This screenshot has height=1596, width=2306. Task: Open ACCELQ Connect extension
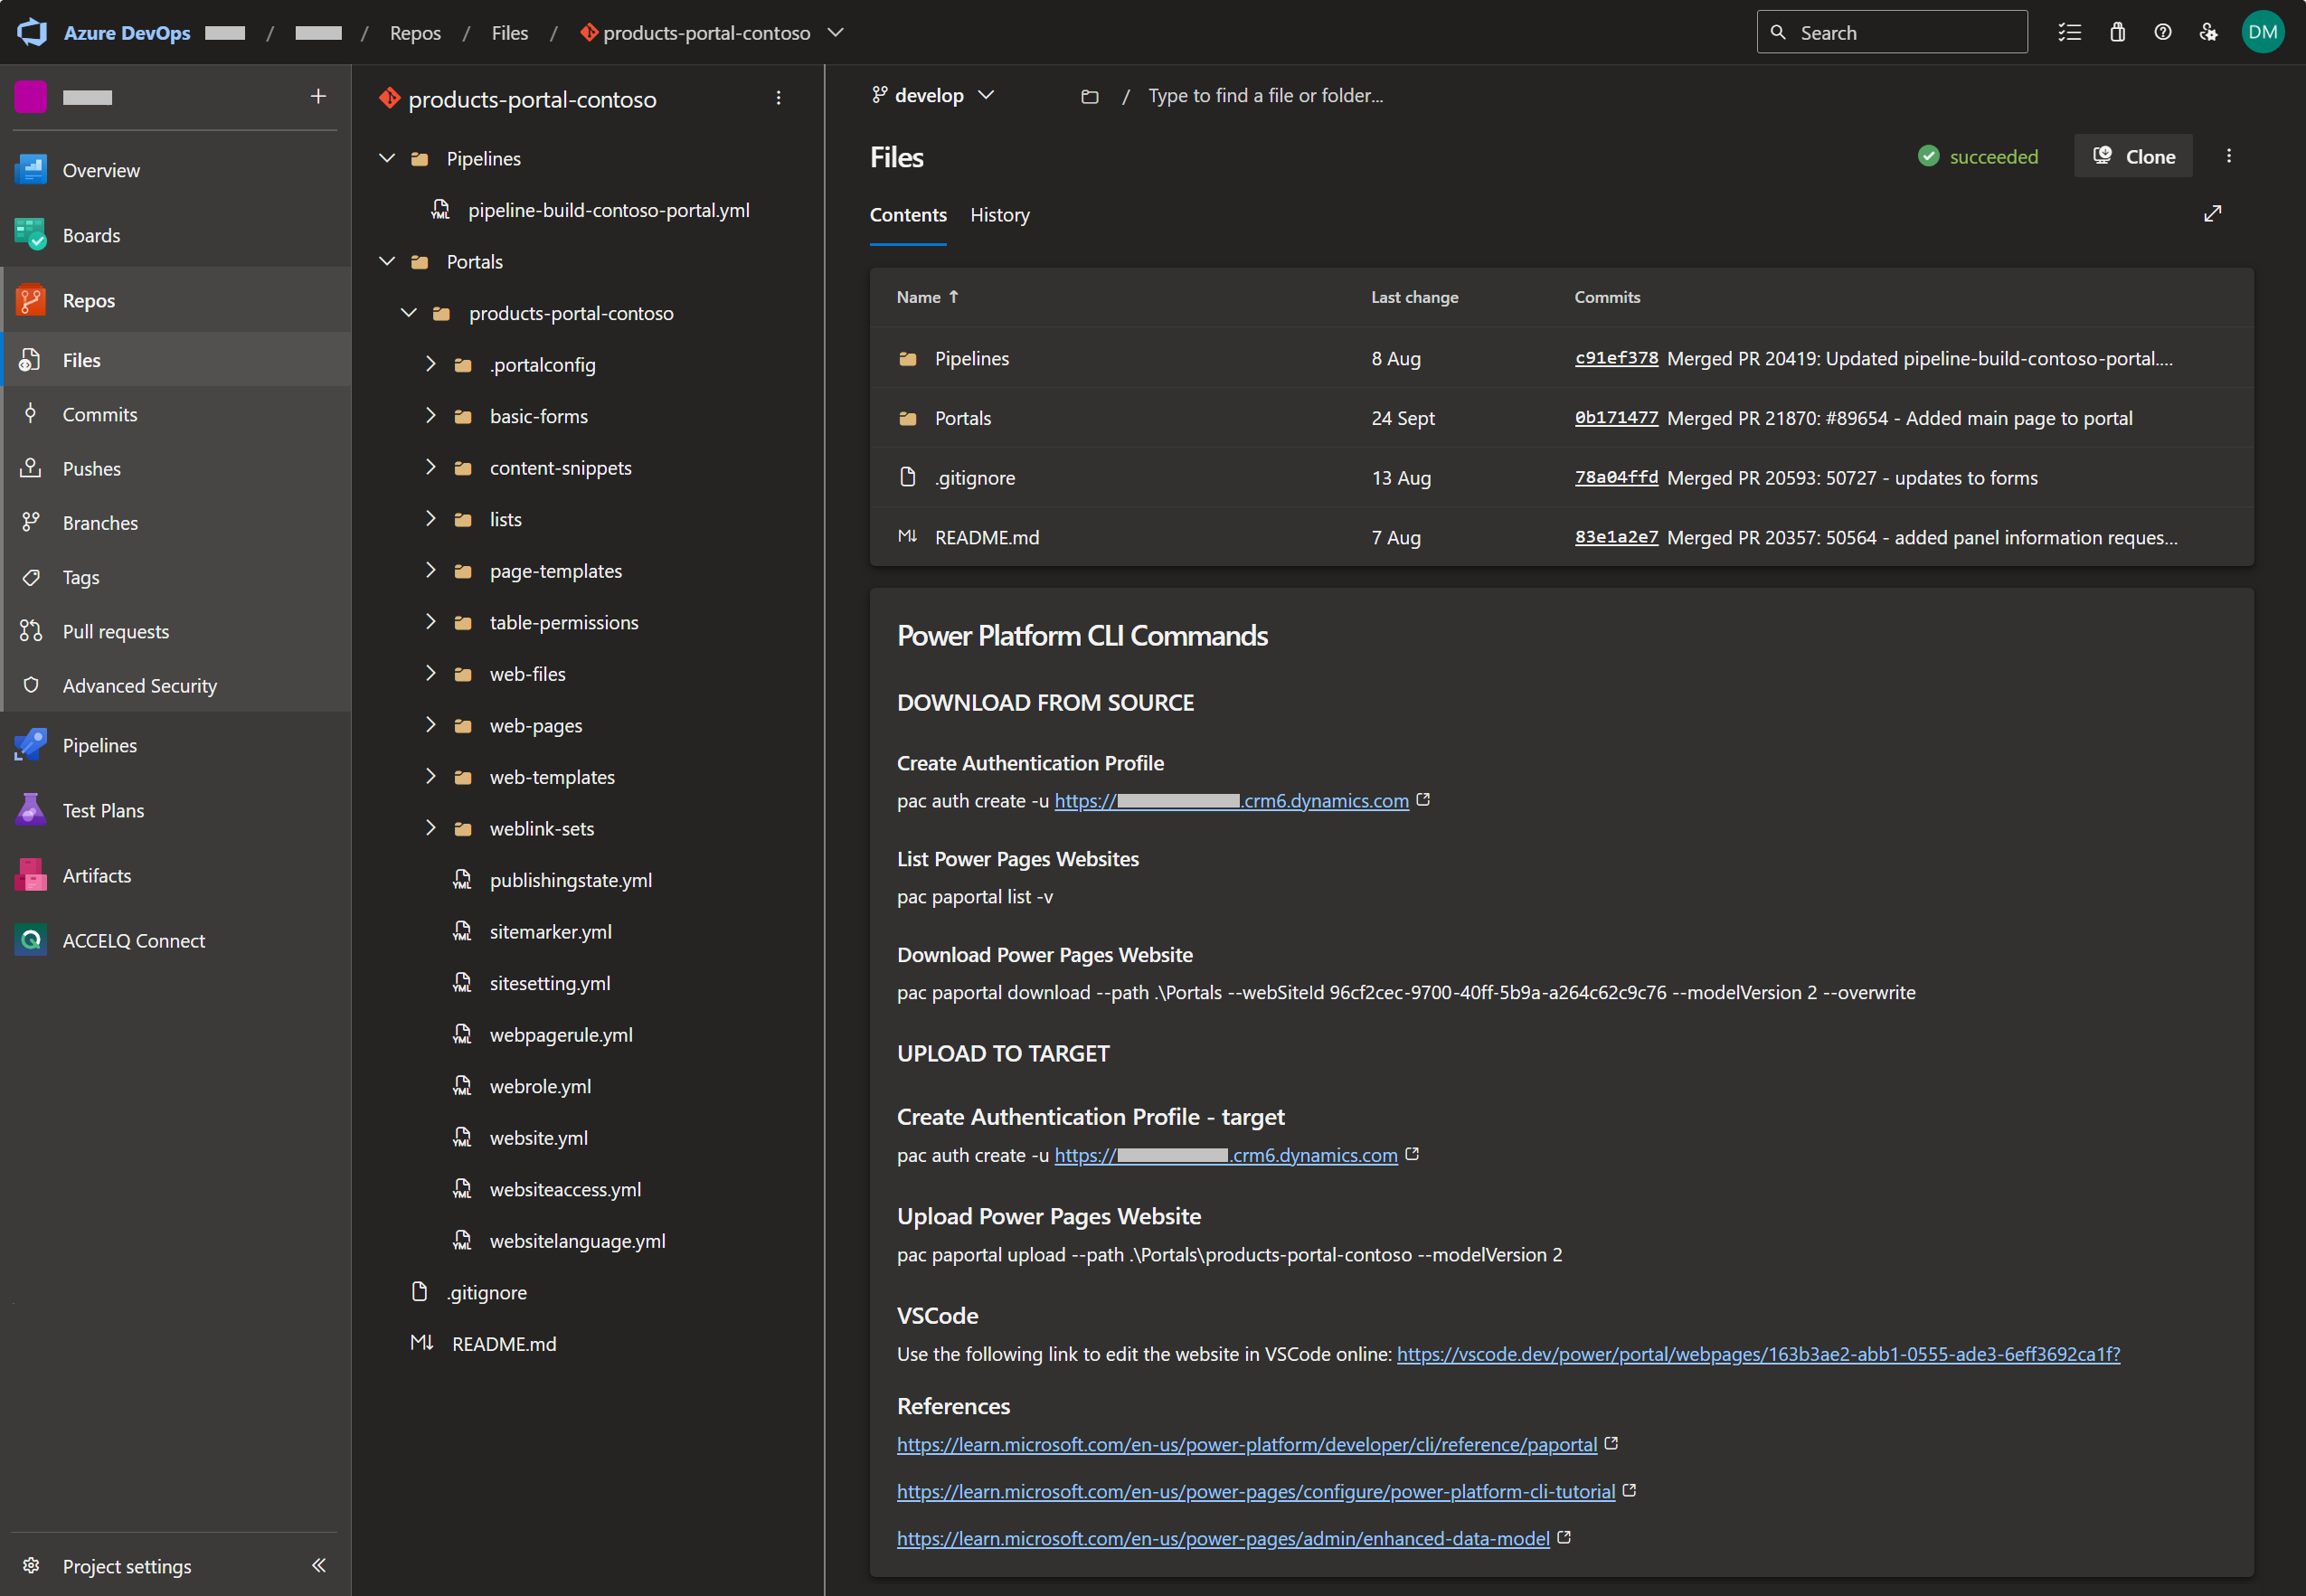click(x=133, y=940)
